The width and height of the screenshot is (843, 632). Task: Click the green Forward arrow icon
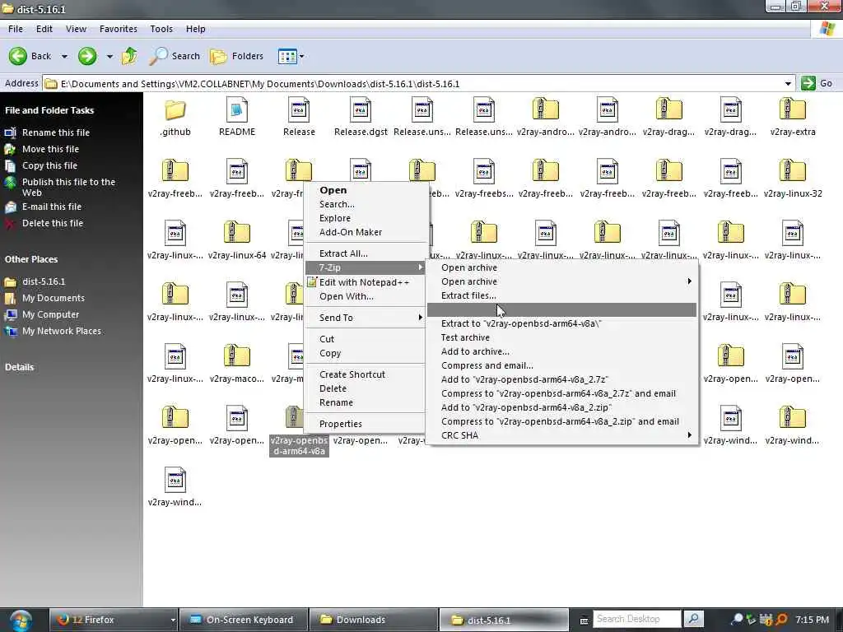[87, 56]
